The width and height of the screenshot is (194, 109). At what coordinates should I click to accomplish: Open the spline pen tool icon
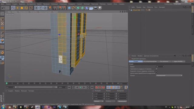(x=74, y=8)
